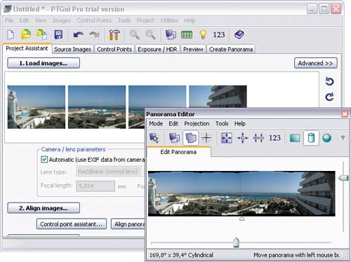Click the 123 icon in Panorama Editor

[274, 138]
